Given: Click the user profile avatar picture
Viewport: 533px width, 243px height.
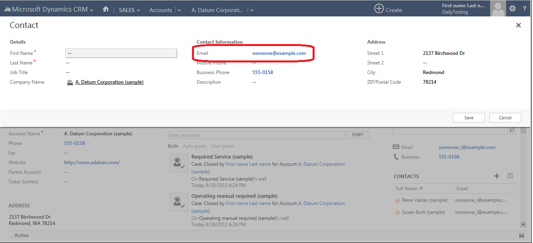Looking at the screenshot, I should 498,8.
